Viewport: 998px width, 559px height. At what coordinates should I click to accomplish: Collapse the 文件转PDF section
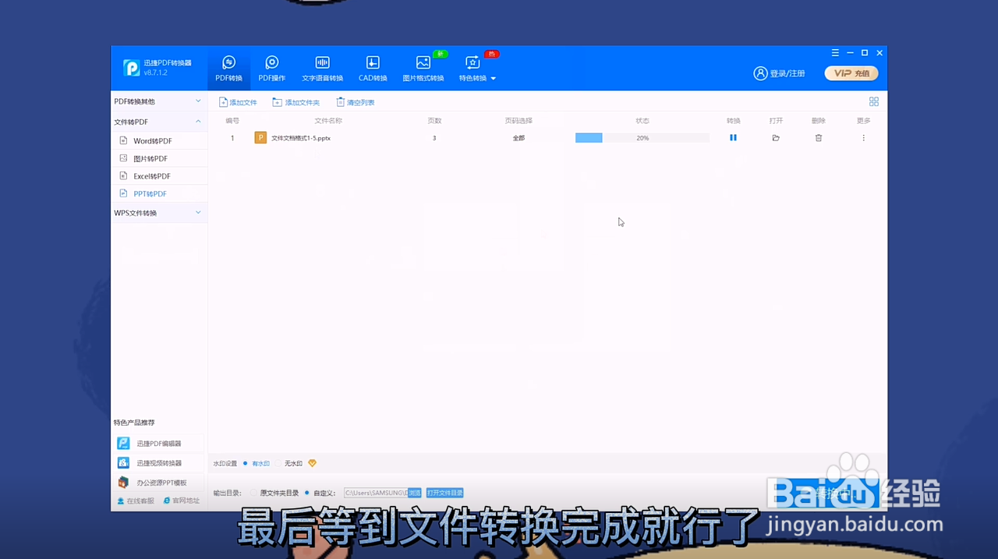click(159, 122)
